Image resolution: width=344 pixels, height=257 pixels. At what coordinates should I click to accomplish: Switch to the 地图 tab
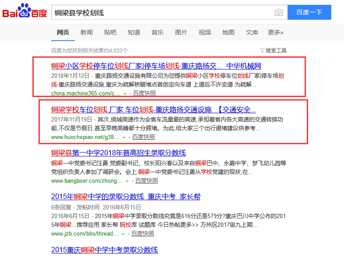coord(228,32)
